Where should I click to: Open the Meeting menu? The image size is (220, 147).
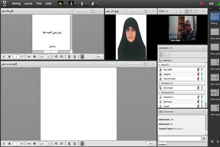pyautogui.click(x=16, y=4)
